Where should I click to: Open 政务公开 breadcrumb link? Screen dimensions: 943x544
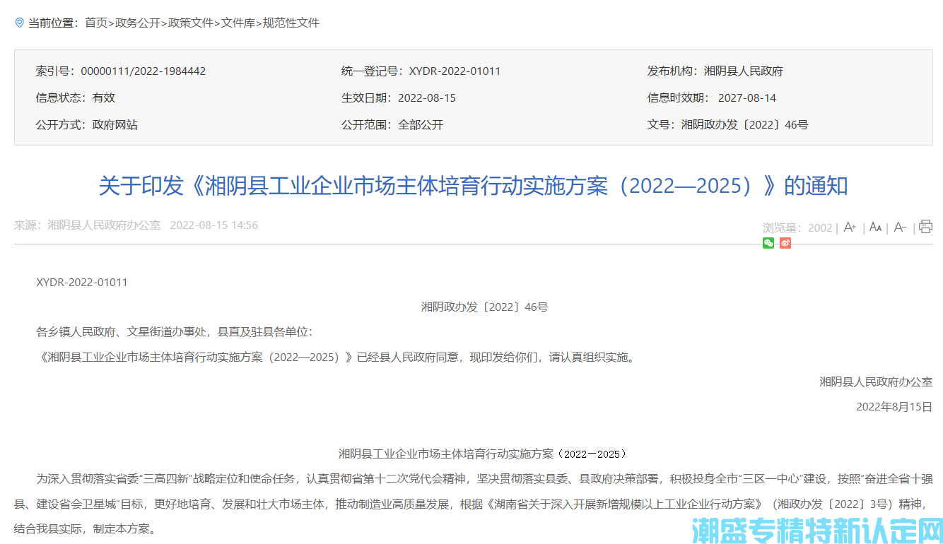[138, 23]
